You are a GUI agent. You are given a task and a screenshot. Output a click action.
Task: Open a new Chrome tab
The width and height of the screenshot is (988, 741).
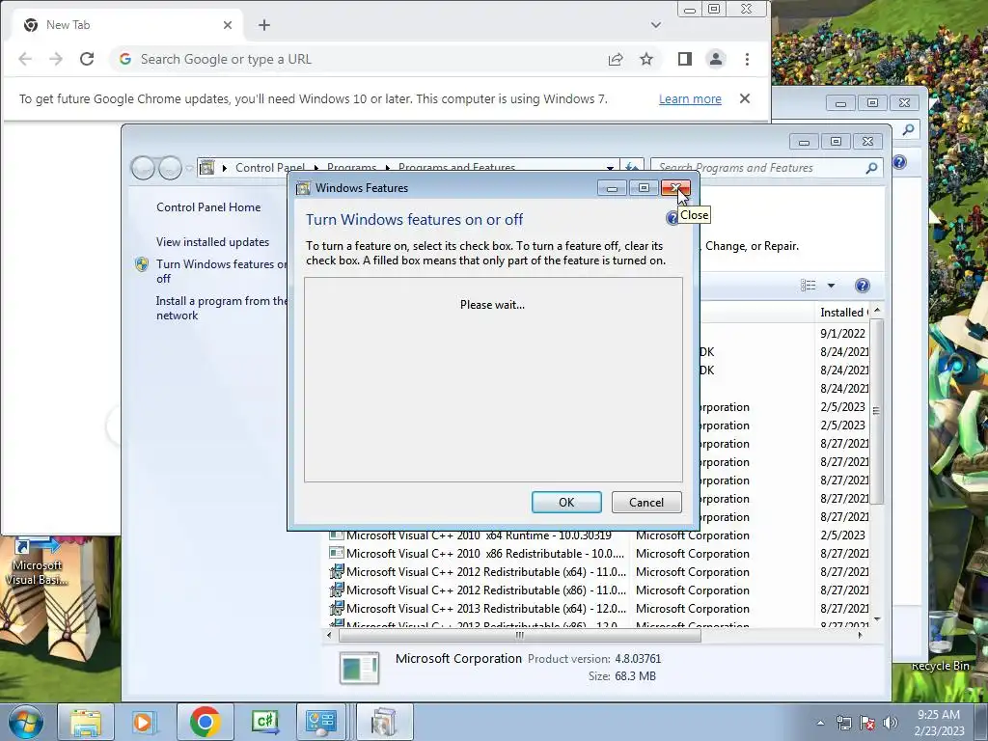click(264, 25)
